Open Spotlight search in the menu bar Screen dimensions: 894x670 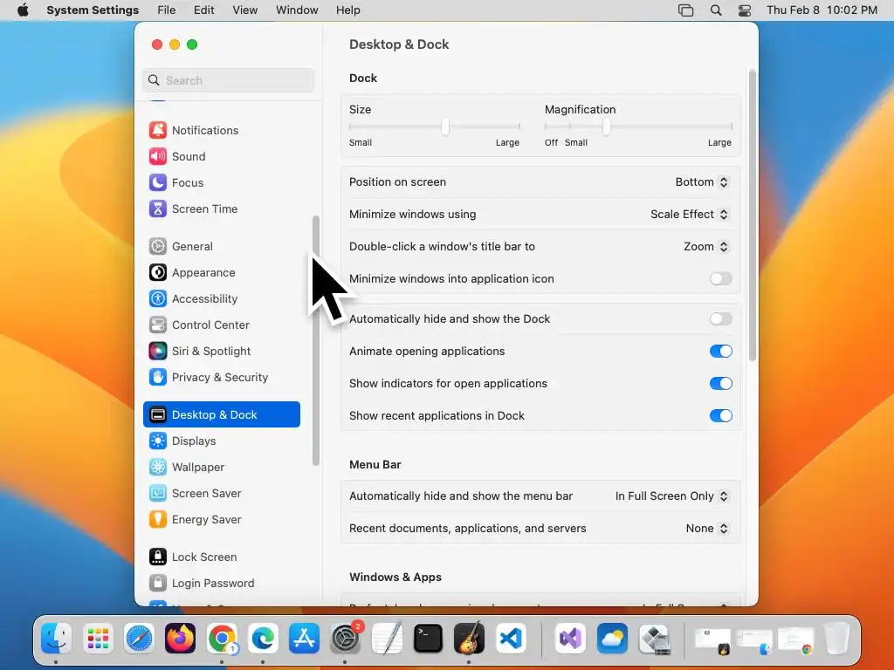(x=716, y=10)
